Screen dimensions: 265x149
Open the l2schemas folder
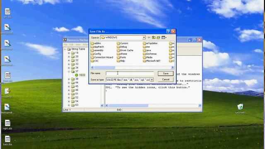tap(150, 54)
